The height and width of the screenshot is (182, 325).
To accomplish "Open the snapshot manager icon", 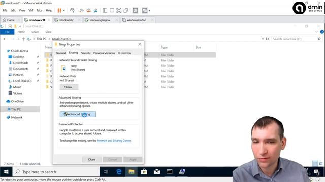I will click(95, 10).
